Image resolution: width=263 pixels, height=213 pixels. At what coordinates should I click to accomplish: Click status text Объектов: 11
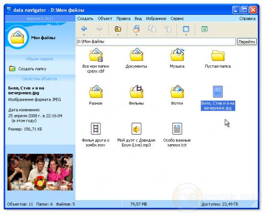click(20, 204)
